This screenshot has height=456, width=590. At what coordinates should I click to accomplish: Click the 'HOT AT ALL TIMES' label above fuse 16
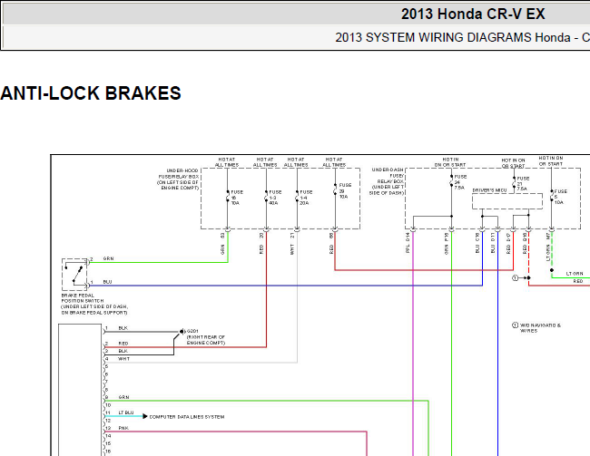227,162
